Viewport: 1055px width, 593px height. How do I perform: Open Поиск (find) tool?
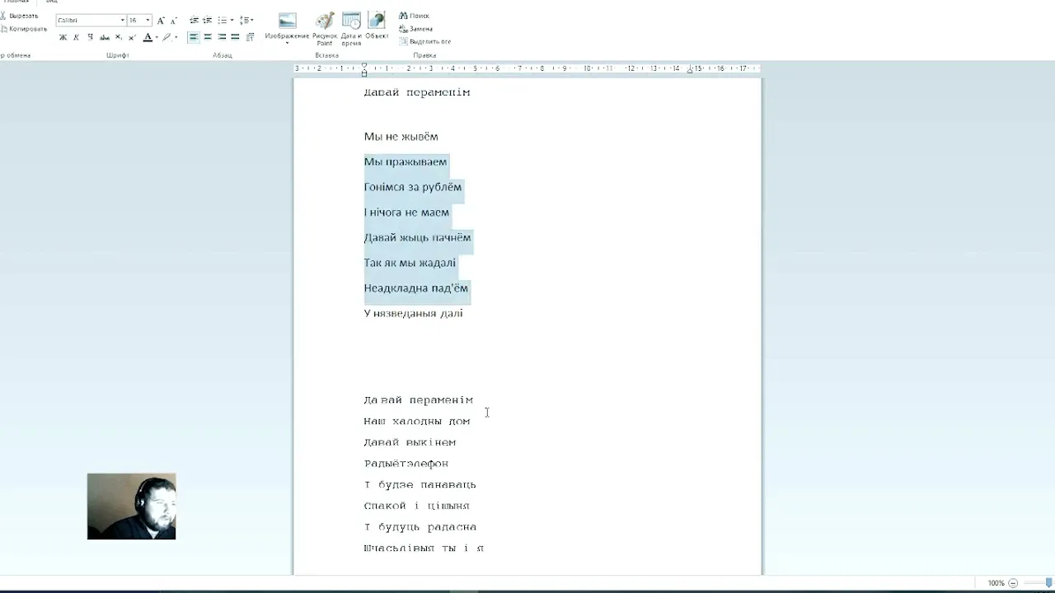tap(415, 16)
